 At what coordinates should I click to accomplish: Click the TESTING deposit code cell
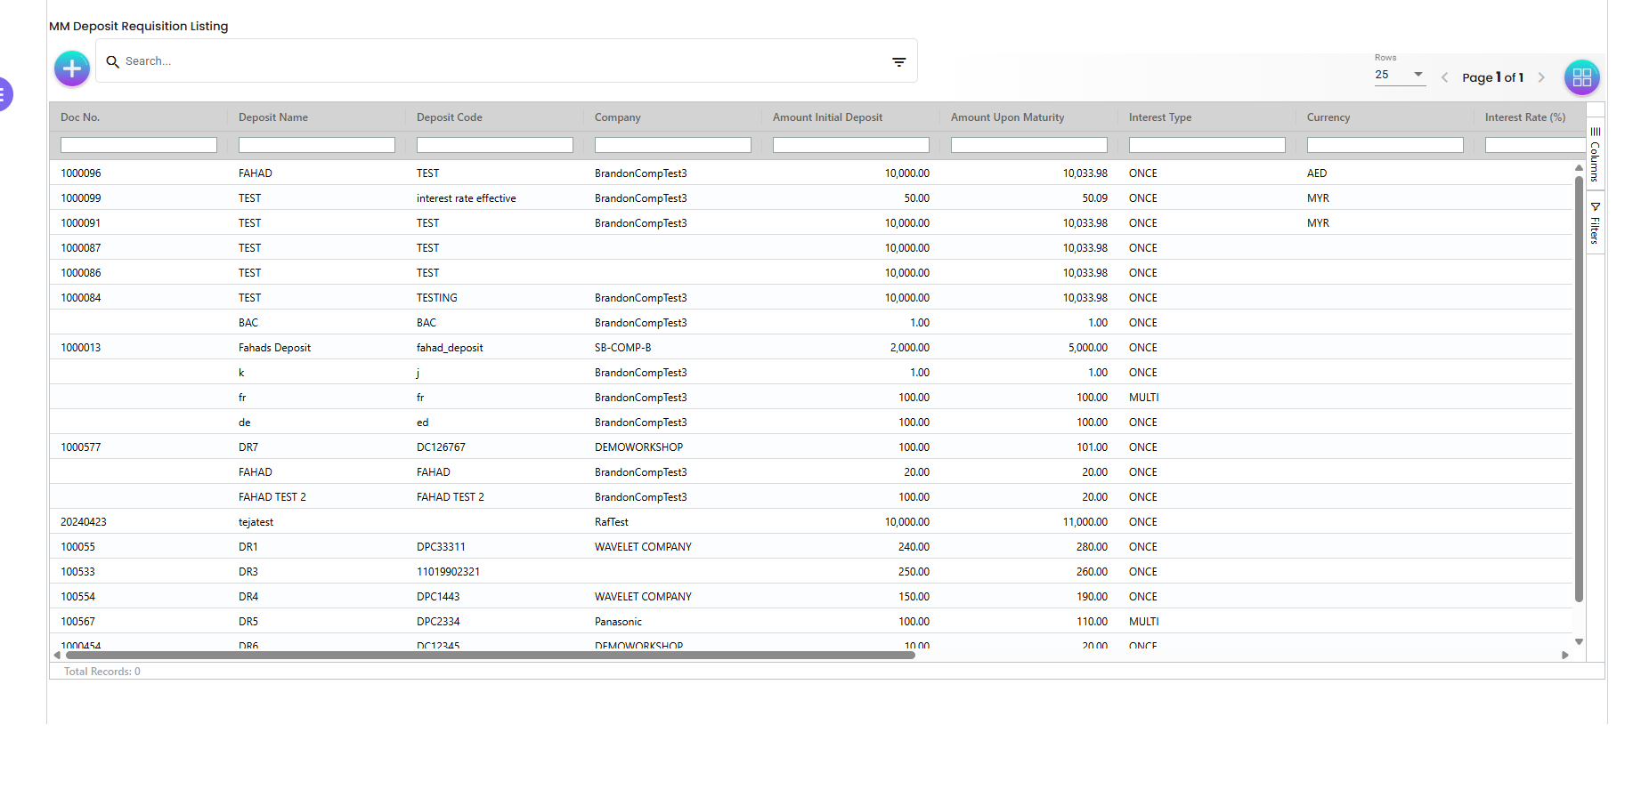(x=437, y=298)
